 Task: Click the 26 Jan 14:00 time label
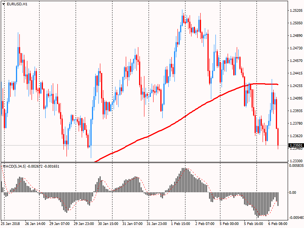point(35,223)
